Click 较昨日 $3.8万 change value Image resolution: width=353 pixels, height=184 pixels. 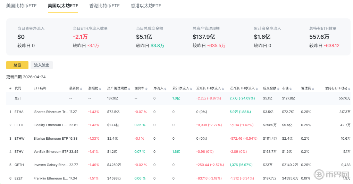coord(157,46)
